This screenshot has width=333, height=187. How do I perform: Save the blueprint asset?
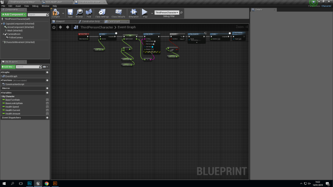click(x=70, y=13)
